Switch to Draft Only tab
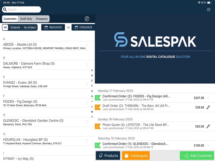 tap(26, 19)
